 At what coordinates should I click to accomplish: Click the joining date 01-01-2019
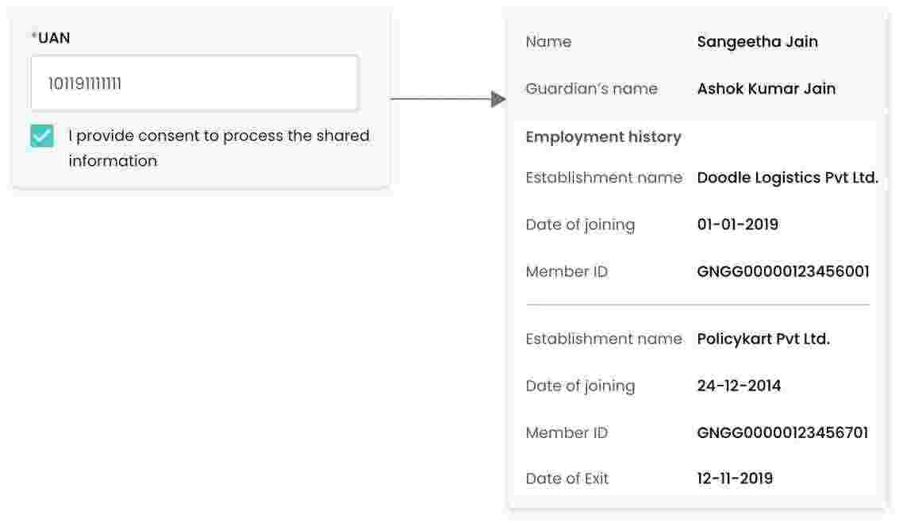coord(737,224)
